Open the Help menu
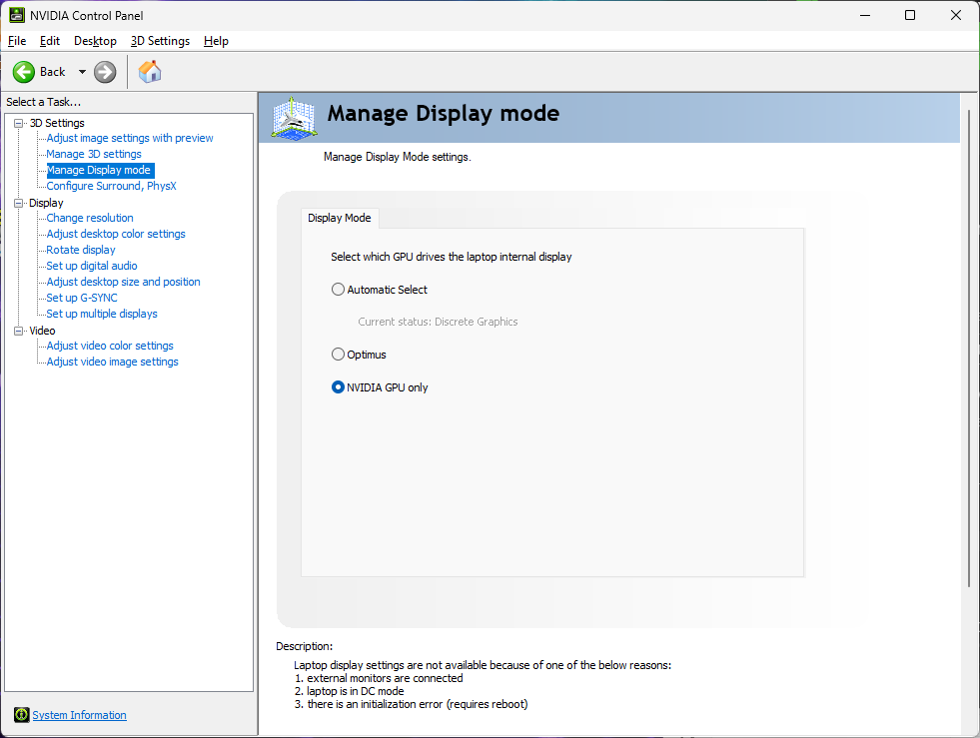This screenshot has width=980, height=738. click(x=216, y=41)
